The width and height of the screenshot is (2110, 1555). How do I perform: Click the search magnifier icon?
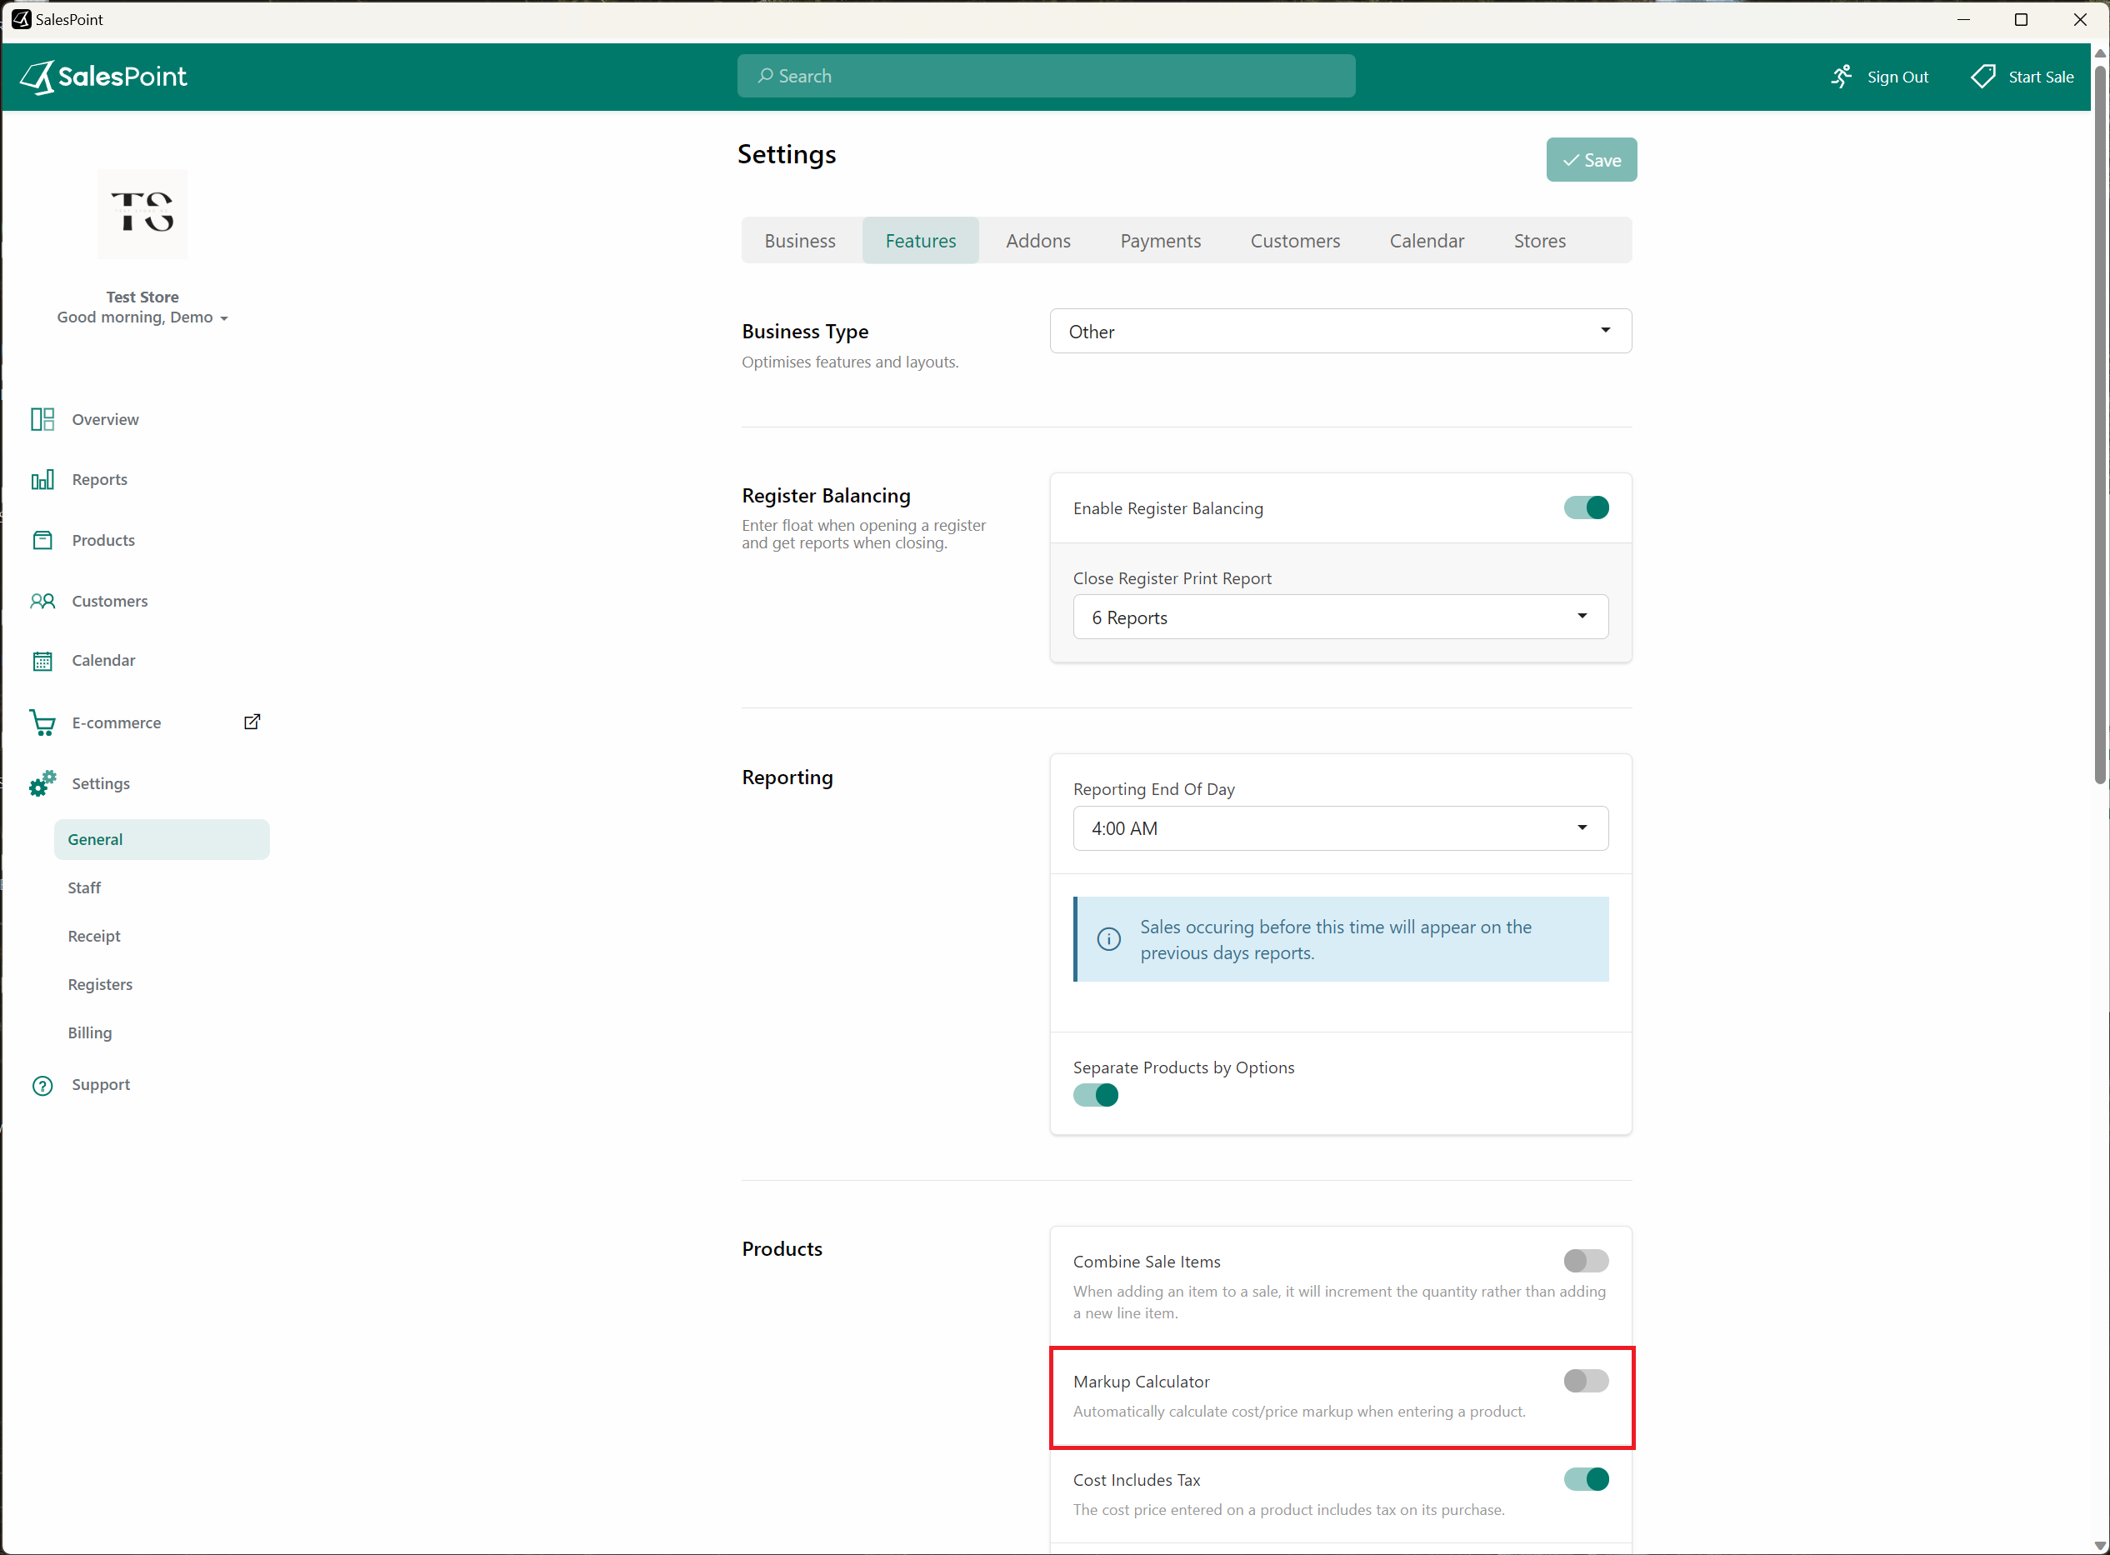point(765,75)
